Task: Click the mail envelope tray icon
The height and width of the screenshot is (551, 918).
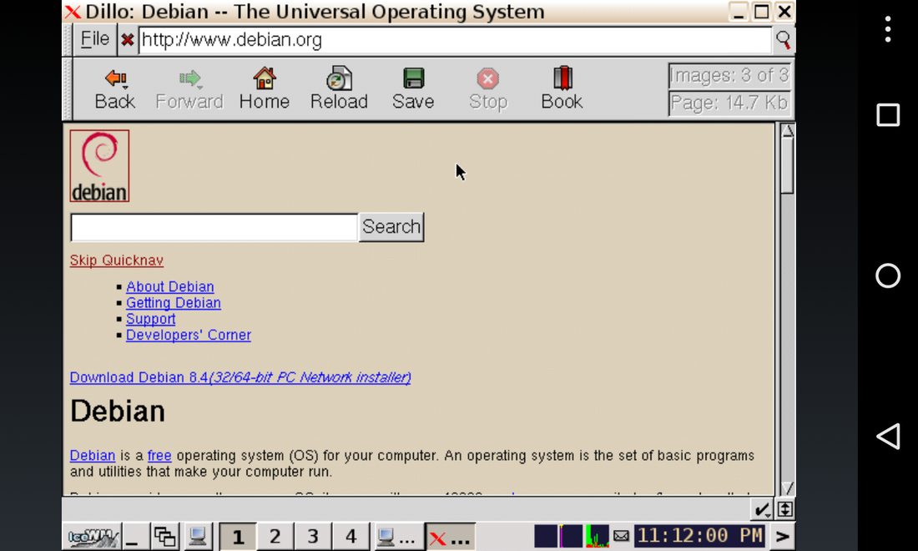Action: 621,536
